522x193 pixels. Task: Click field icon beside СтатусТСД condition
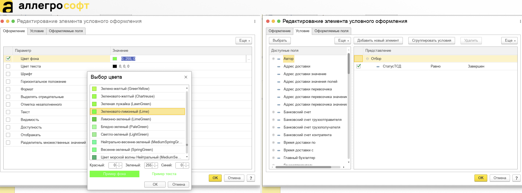pos(378,66)
